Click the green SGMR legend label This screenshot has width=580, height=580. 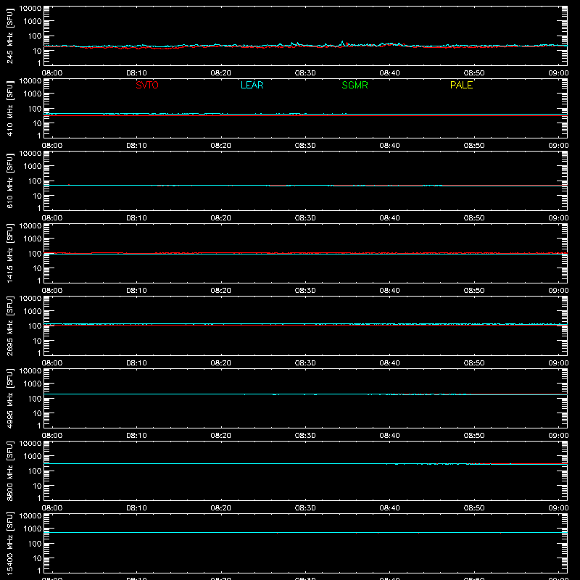point(355,85)
